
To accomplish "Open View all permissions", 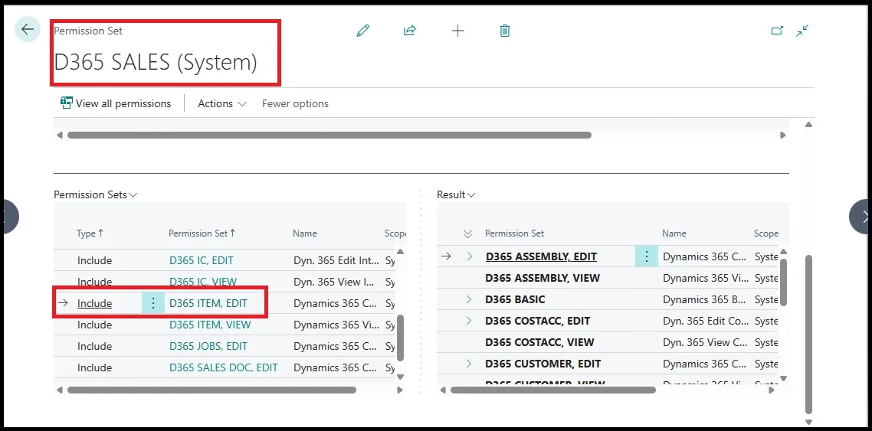I will point(116,103).
